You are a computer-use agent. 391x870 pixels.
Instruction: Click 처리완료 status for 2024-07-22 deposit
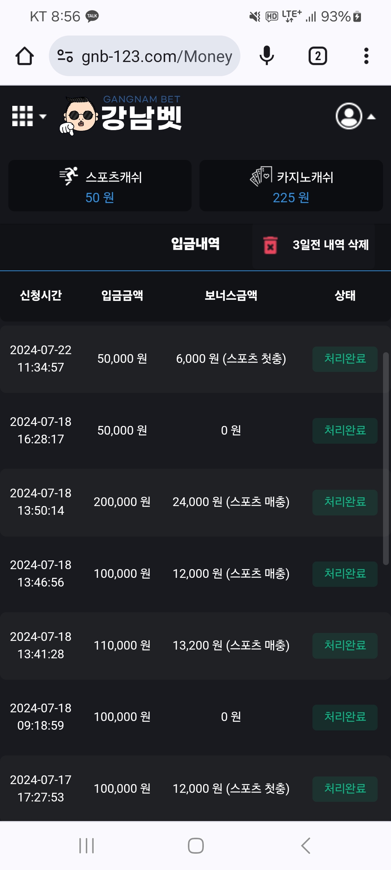coord(345,359)
